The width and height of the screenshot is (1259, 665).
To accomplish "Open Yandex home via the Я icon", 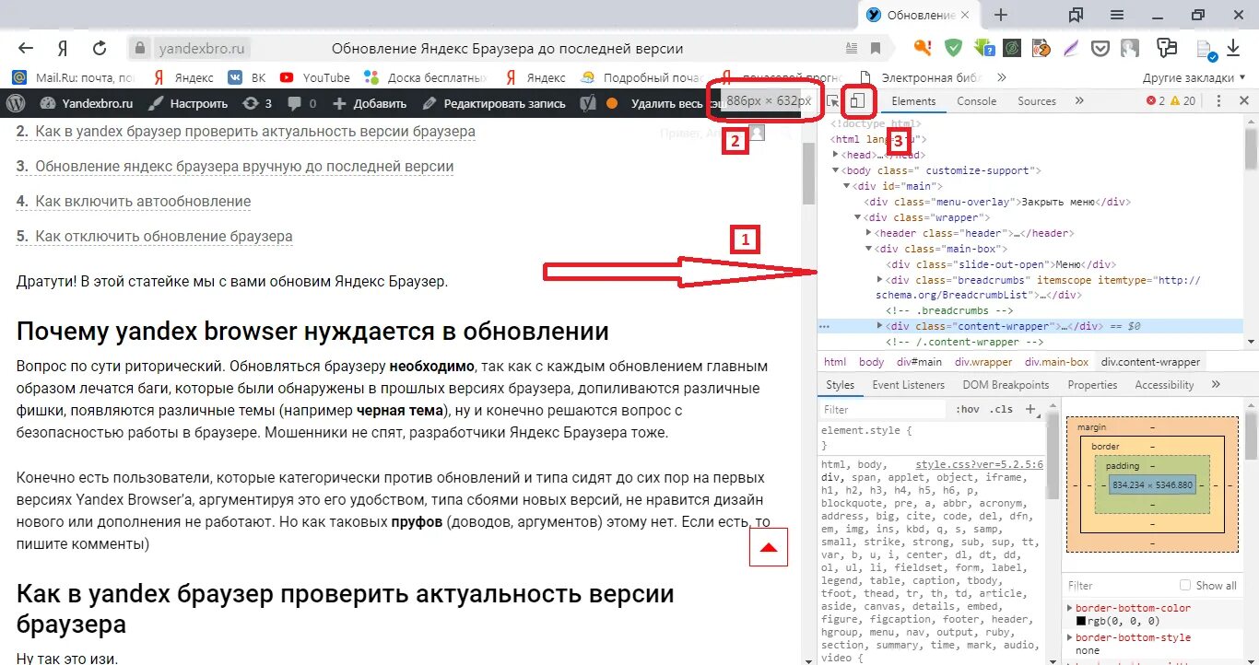I will (x=63, y=48).
